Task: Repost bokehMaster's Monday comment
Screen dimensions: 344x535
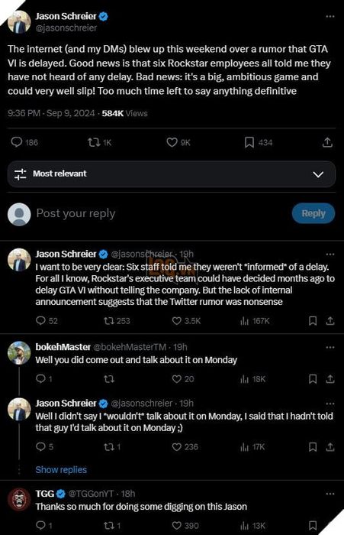Action: pyautogui.click(x=108, y=379)
